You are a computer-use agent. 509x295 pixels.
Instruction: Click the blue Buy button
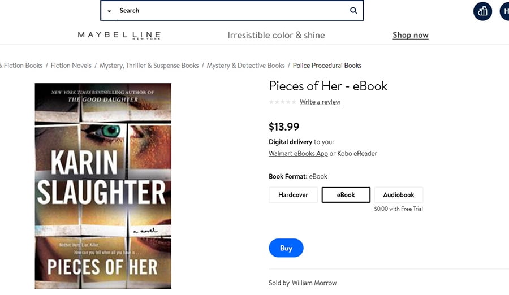tap(286, 248)
